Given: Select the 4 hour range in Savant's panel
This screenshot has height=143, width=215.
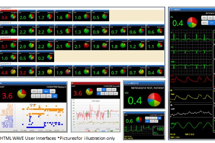Looking at the screenshot, I should coord(98,94).
